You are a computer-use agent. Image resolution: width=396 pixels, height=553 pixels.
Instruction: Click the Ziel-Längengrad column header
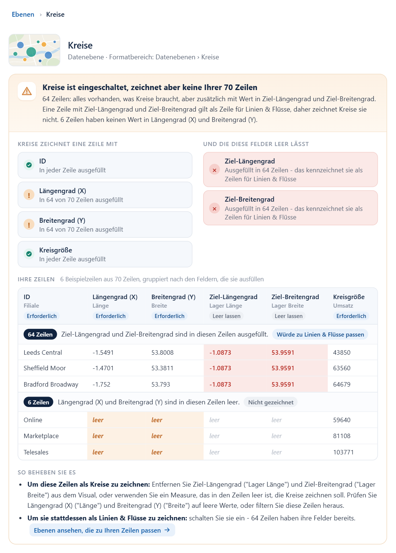tap(233, 297)
